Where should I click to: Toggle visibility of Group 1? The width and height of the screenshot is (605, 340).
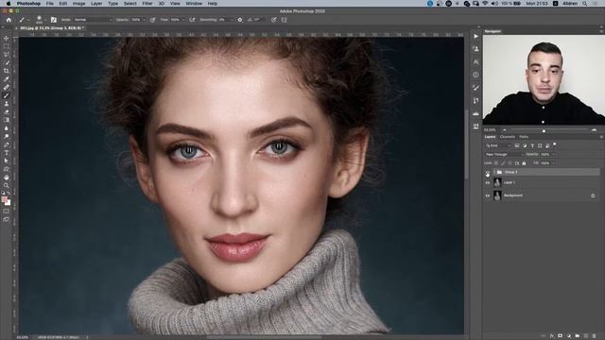tap(488, 172)
